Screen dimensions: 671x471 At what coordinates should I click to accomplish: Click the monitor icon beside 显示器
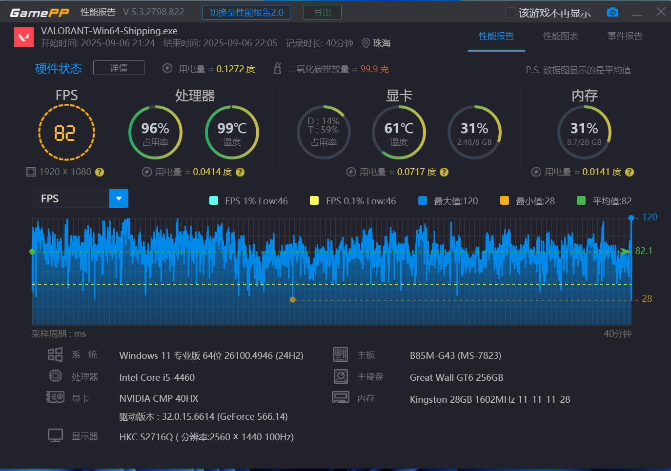click(55, 435)
